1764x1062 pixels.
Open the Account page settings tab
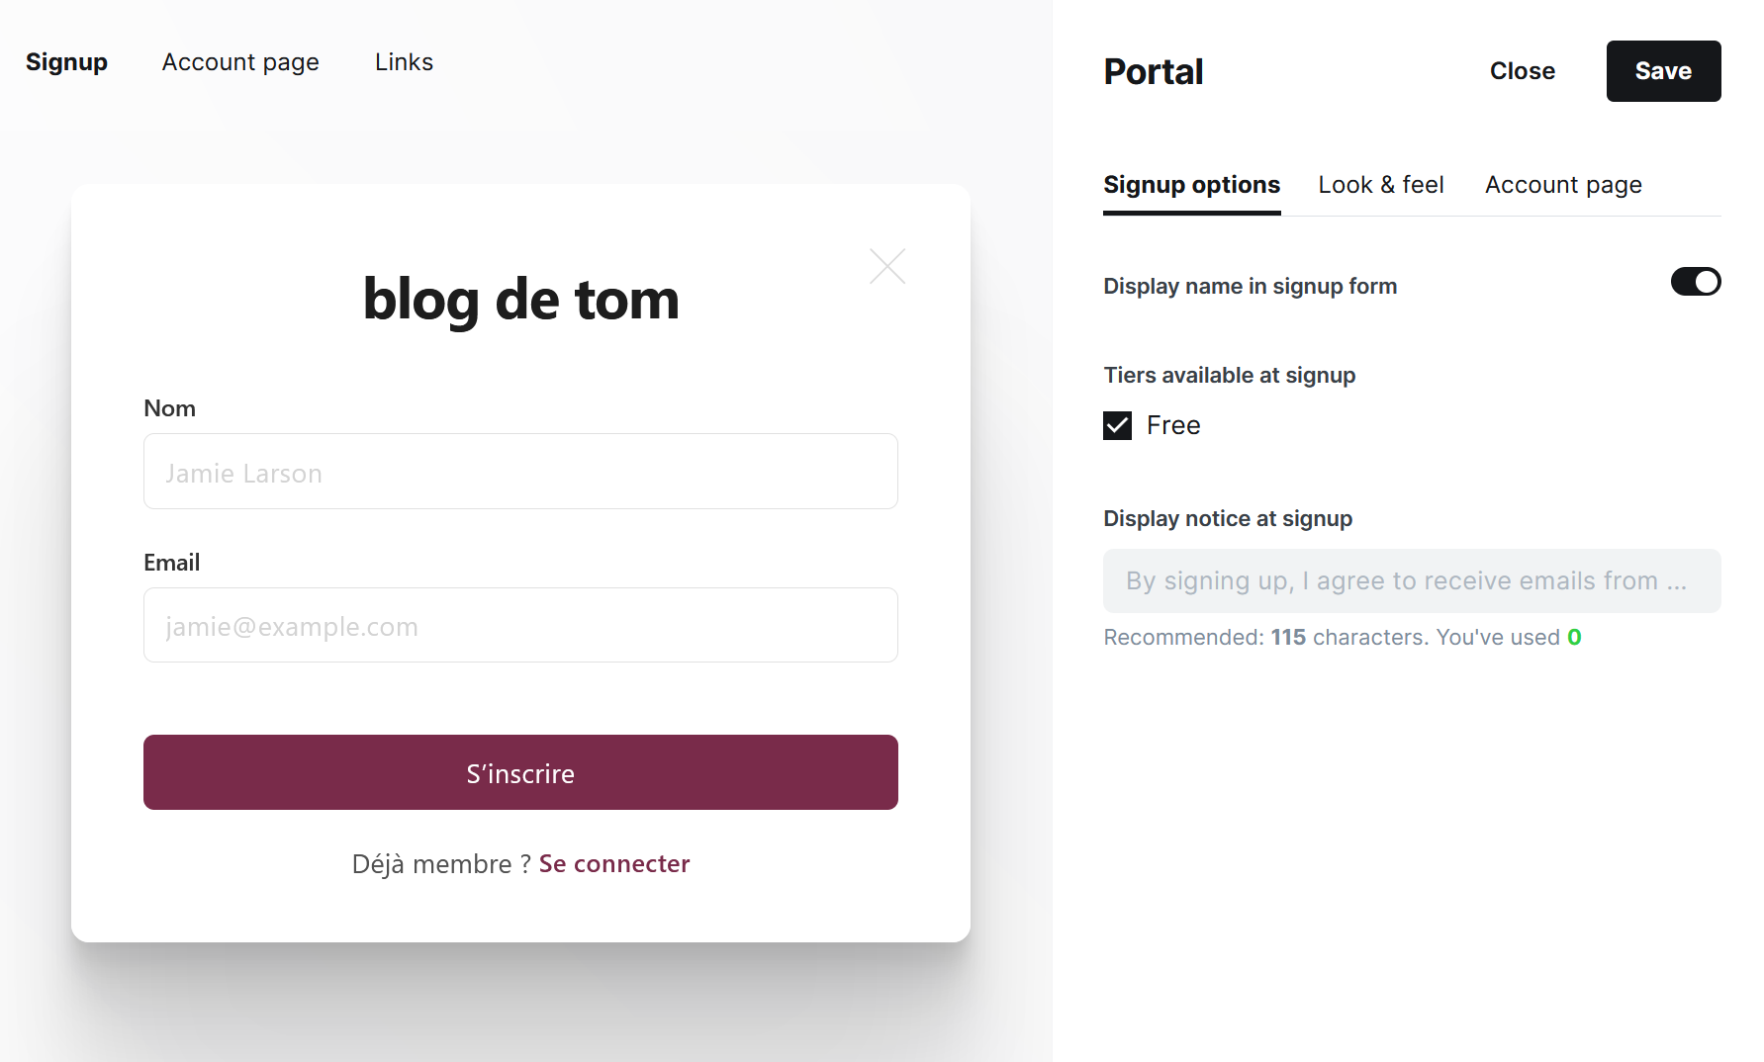point(1562,185)
